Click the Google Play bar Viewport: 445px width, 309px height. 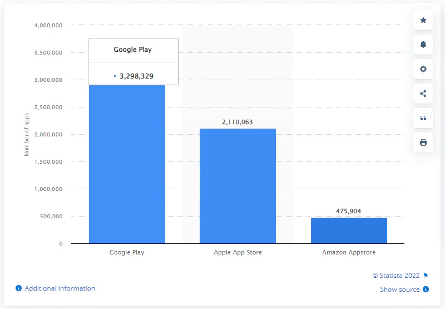coord(127,164)
